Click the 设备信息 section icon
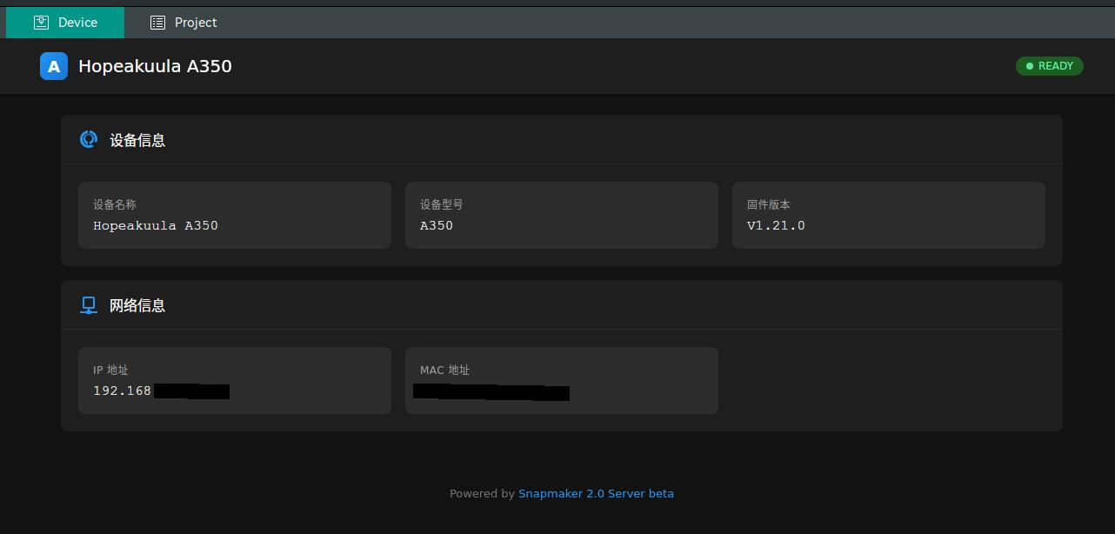Screen dimensions: 1115x534 89,139
